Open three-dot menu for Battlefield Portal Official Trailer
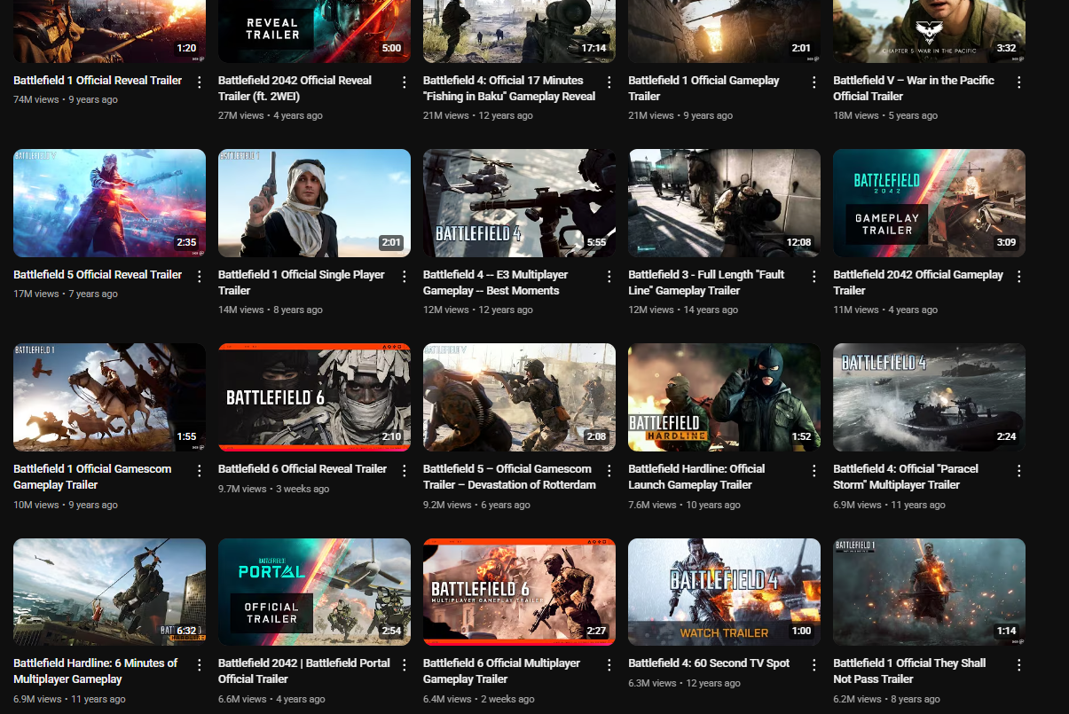1069x714 pixels. [405, 664]
